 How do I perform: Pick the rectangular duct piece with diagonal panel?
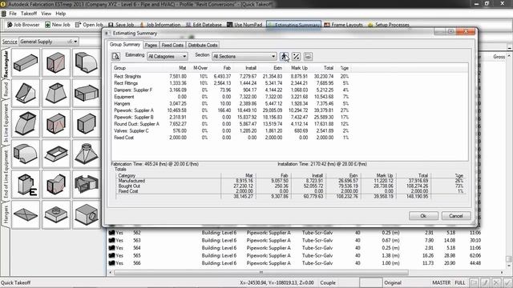pyautogui.click(x=56, y=62)
